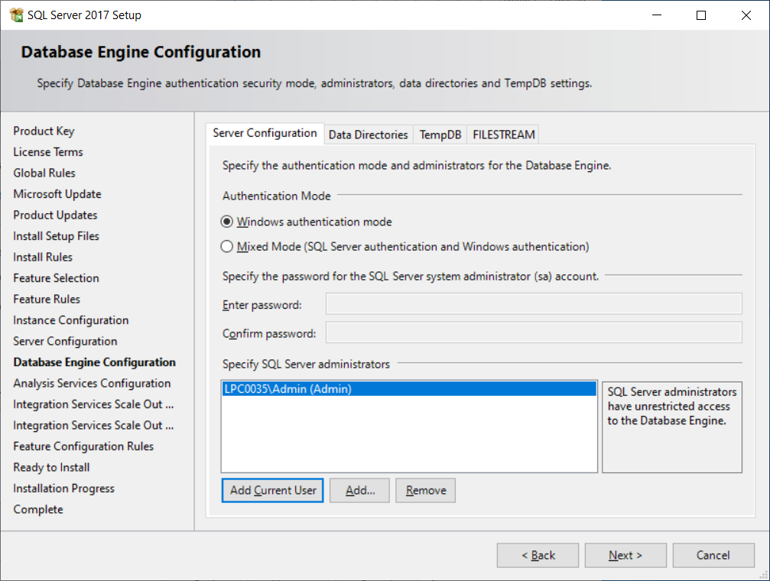Click the Confirm password field
Viewport: 770px width, 581px height.
pos(533,333)
